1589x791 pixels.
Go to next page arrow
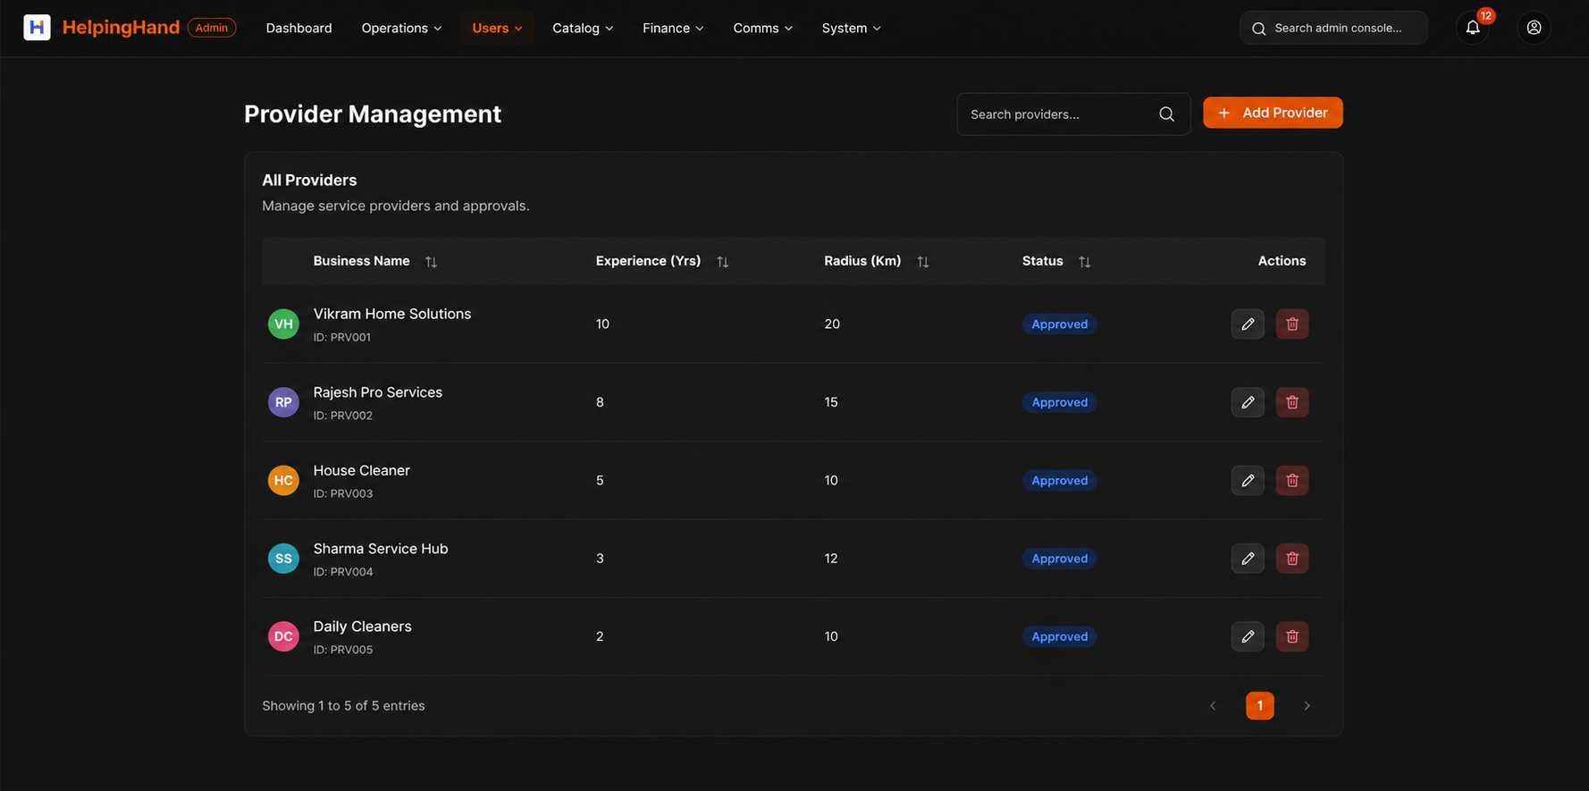point(1307,706)
